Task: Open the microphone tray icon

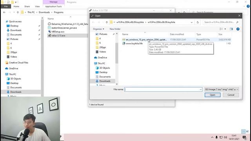Action: [216, 137]
